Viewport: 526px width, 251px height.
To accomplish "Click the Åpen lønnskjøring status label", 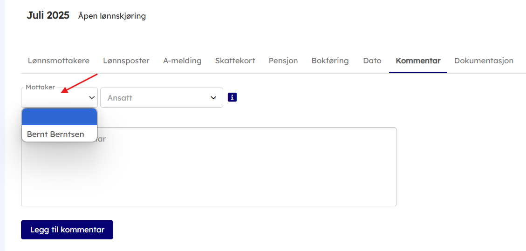I will (x=112, y=16).
